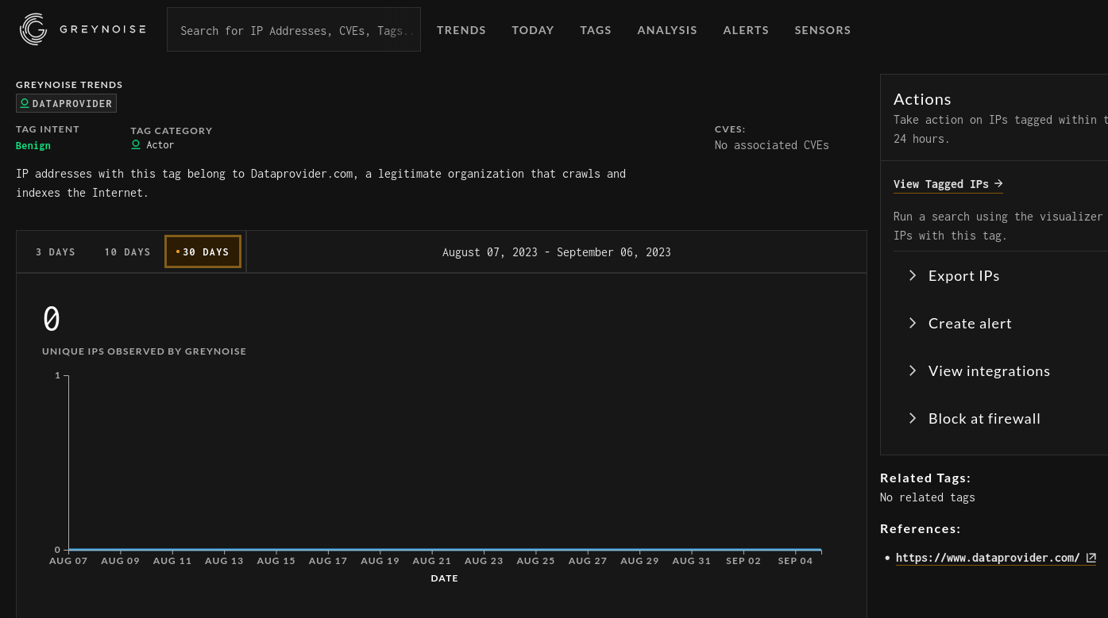The width and height of the screenshot is (1108, 618).
Task: Switch to the 10 DAYS view
Action: (127, 251)
